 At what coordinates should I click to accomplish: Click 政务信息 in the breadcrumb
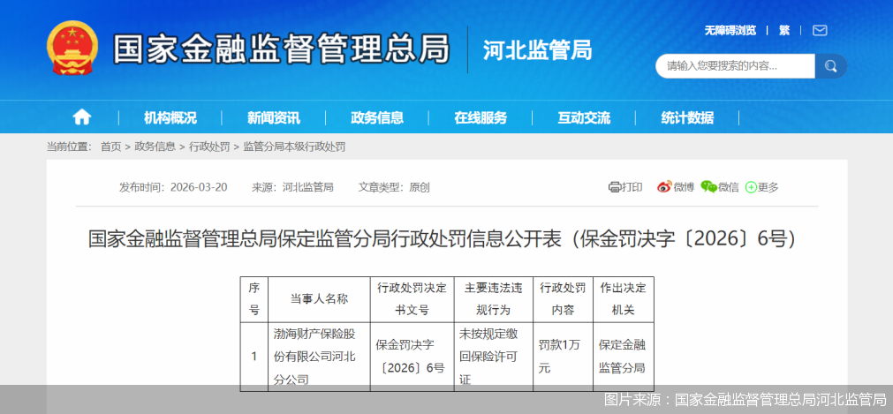(x=155, y=147)
